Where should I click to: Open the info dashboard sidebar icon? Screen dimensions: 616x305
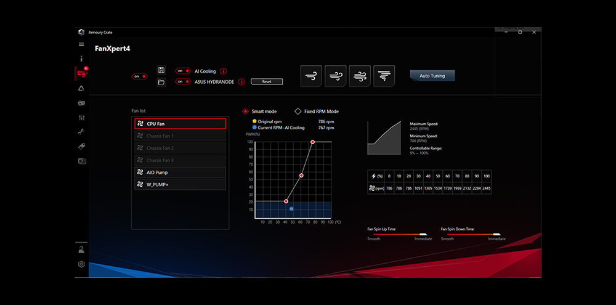coord(81,59)
